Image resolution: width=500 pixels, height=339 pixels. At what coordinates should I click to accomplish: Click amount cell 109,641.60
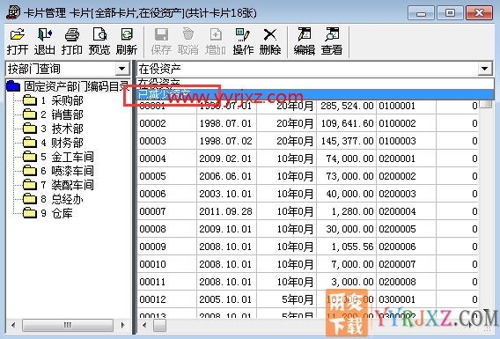click(x=347, y=123)
